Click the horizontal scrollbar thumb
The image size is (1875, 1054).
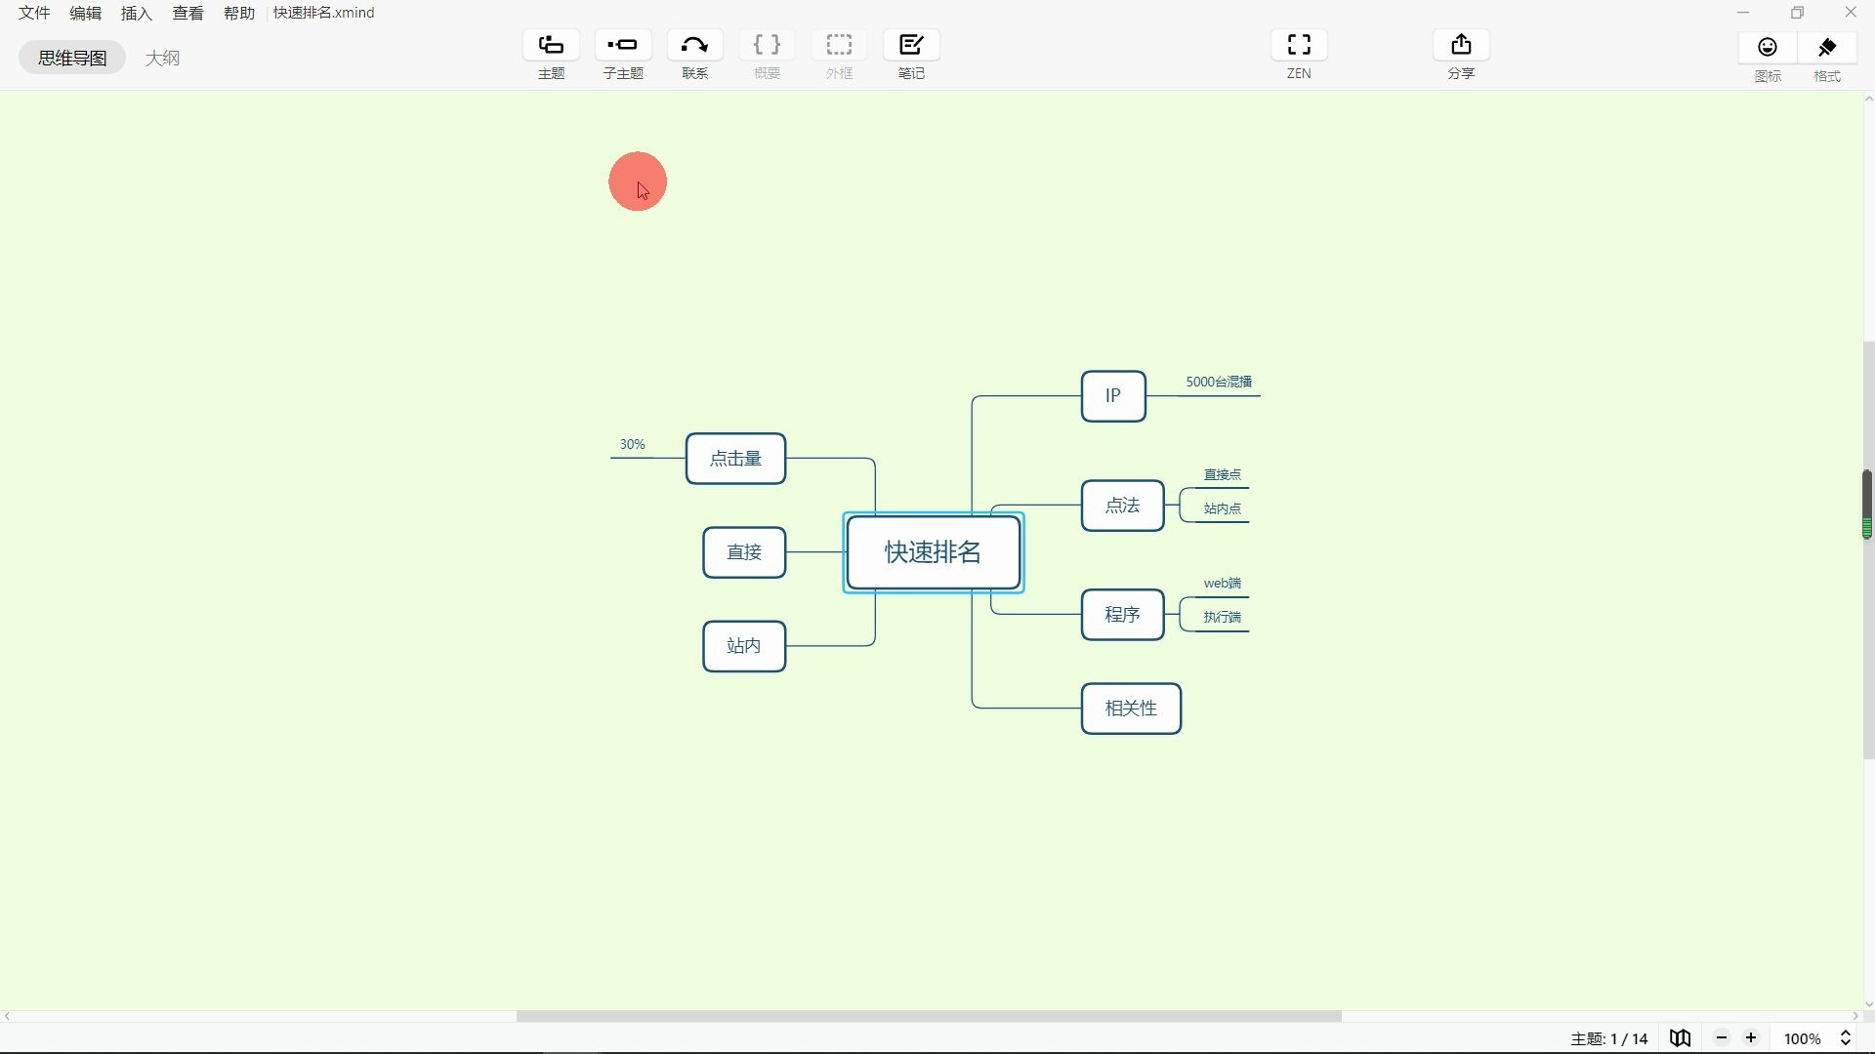coord(929,1016)
